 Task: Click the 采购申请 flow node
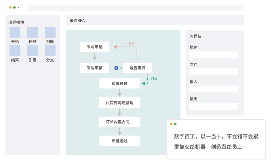pos(94,47)
